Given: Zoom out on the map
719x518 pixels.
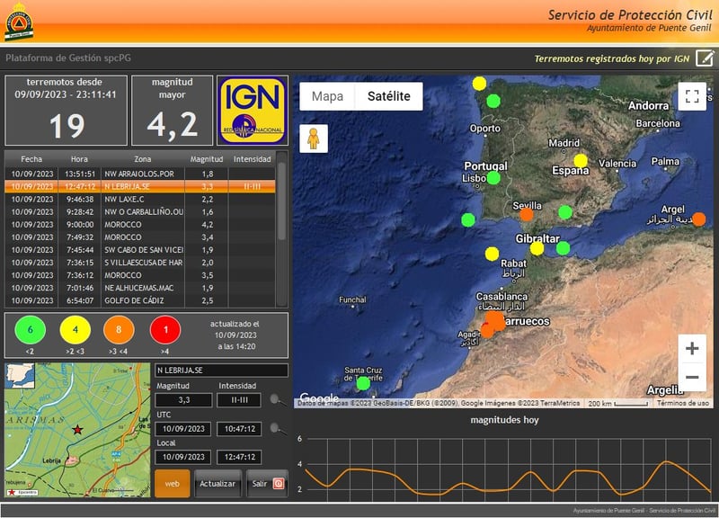Looking at the screenshot, I should [691, 378].
